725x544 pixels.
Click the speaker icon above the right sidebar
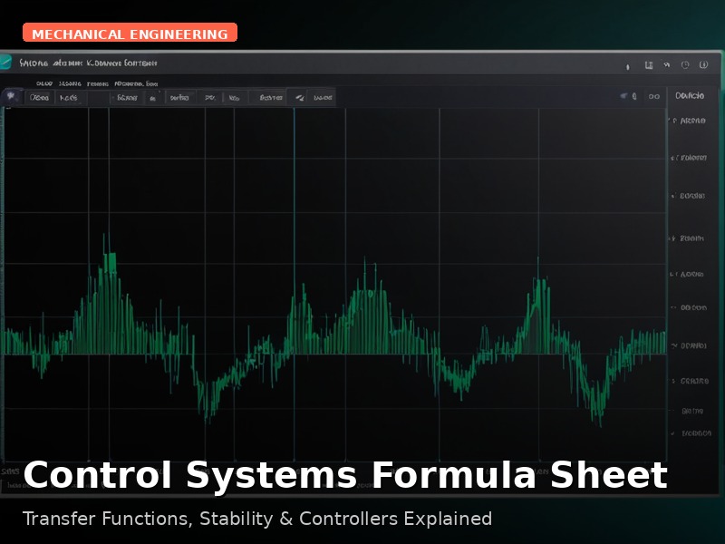click(625, 96)
